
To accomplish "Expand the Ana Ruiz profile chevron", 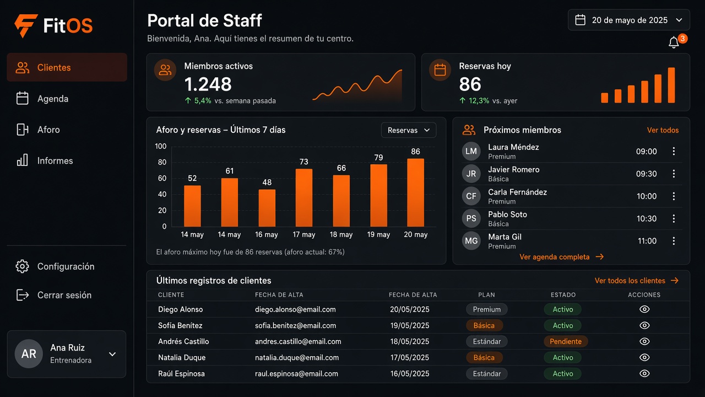I will pyautogui.click(x=112, y=354).
